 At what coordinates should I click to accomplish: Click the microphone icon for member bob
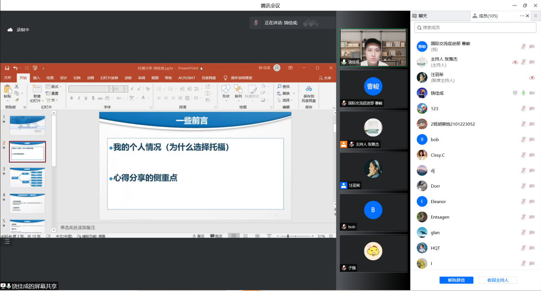pos(523,140)
